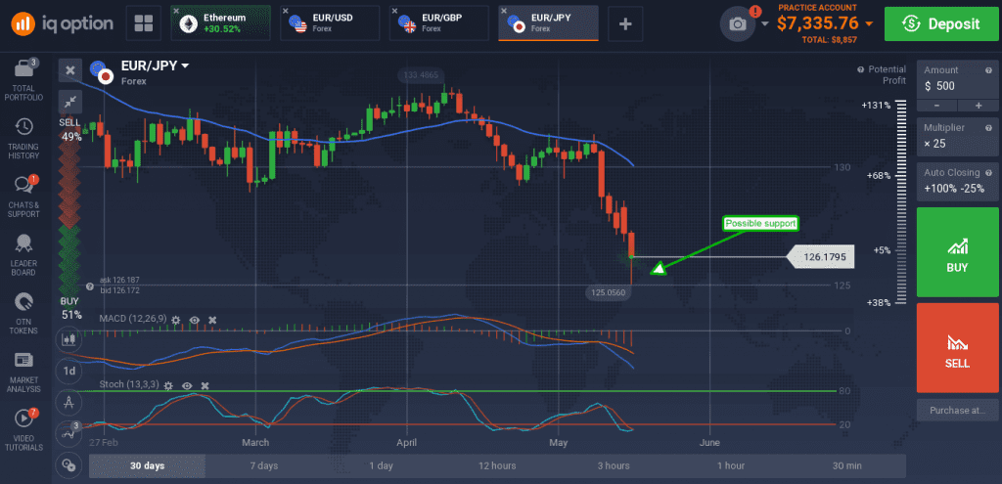Remove the Stoch indicator
Viewport: 1002px width, 484px height.
click(x=205, y=385)
